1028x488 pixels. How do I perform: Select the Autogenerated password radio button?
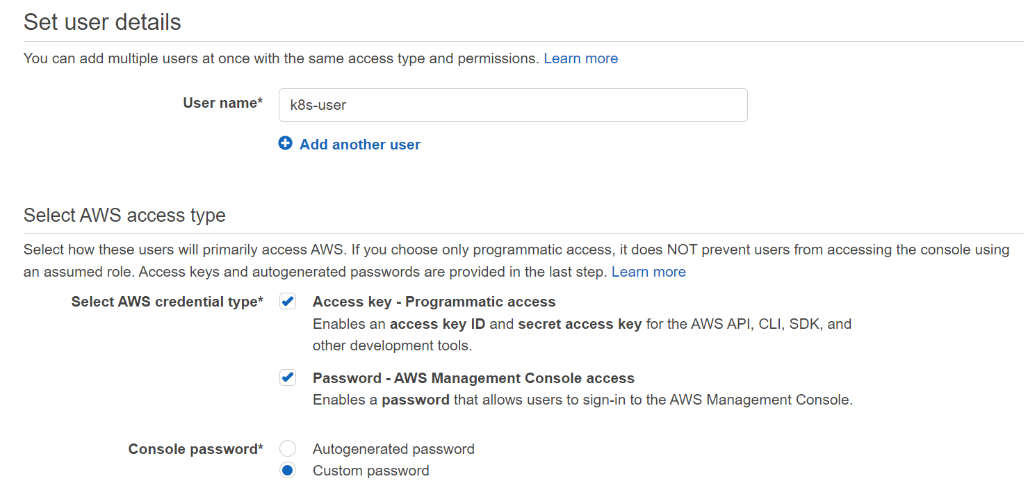click(x=287, y=448)
